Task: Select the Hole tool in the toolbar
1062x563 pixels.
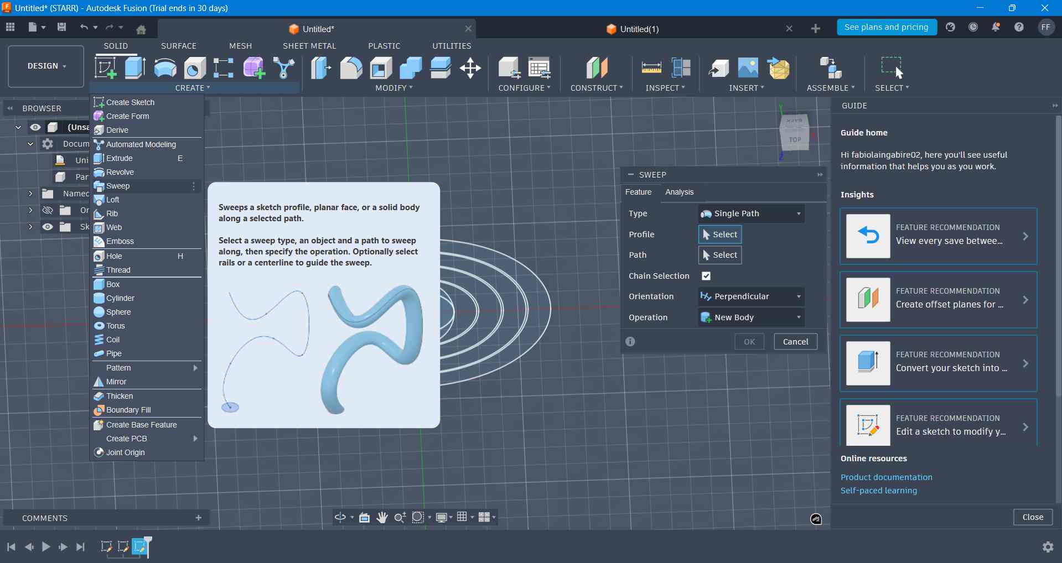Action: pyautogui.click(x=195, y=68)
